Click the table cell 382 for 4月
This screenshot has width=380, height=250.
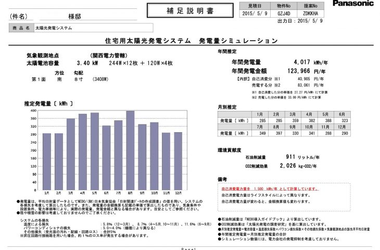point(310,120)
